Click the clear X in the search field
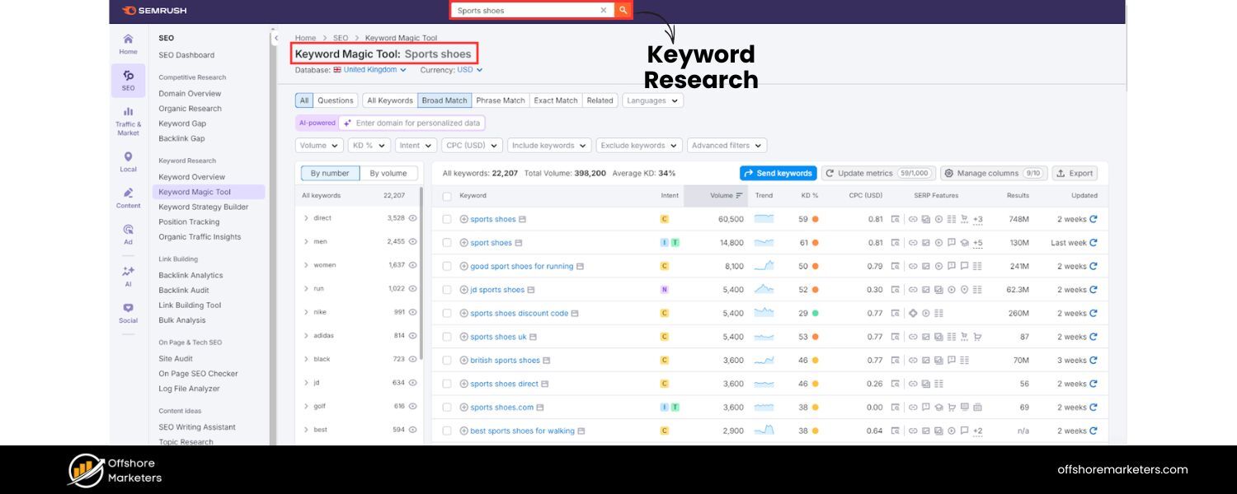The height and width of the screenshot is (494, 1237). pos(604,10)
